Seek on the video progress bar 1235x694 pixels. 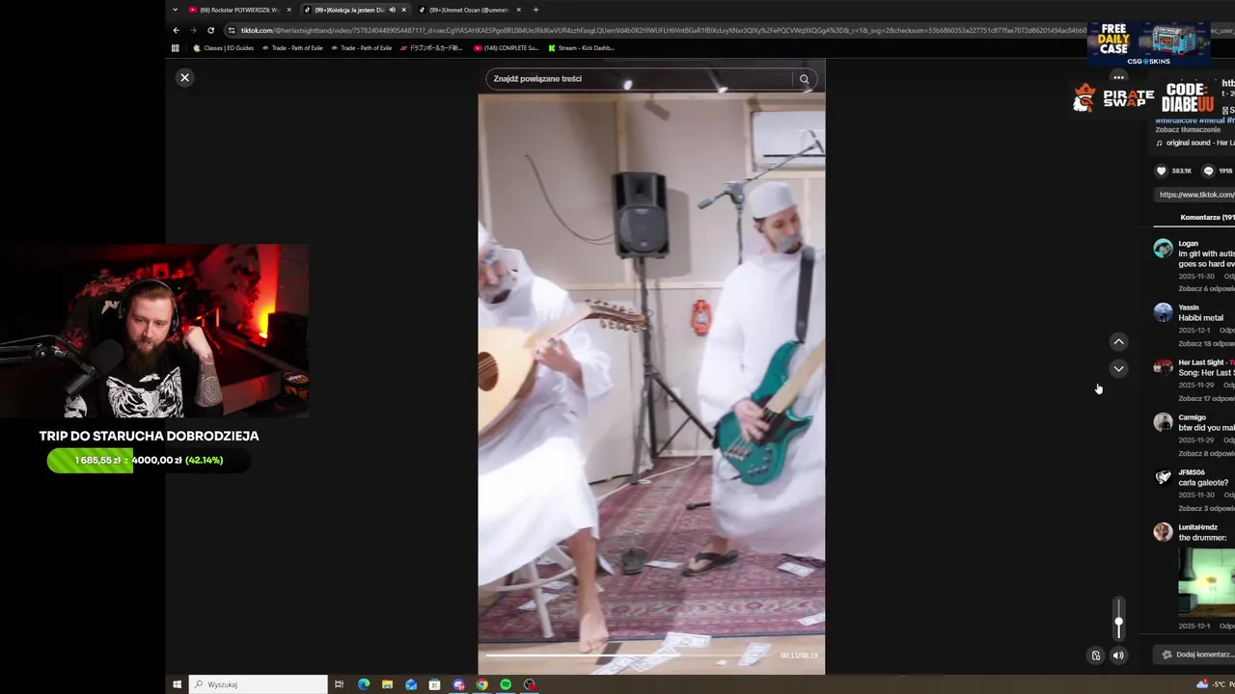point(630,655)
